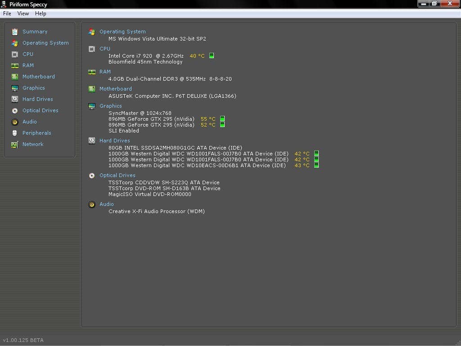Click 'SLI Enabled' text
461x346 pixels.
point(124,131)
